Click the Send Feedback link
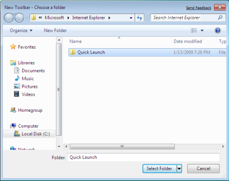 coord(198,8)
